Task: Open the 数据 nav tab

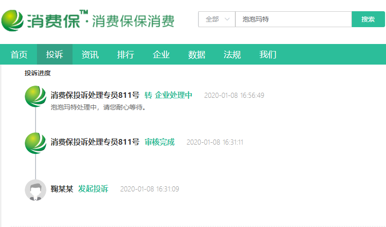Action: tap(197, 54)
